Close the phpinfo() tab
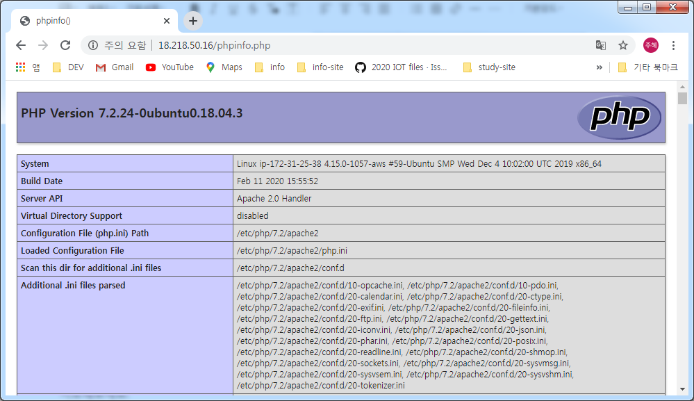 (167, 21)
